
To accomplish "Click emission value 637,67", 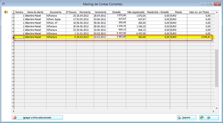I will click(x=116, y=19).
